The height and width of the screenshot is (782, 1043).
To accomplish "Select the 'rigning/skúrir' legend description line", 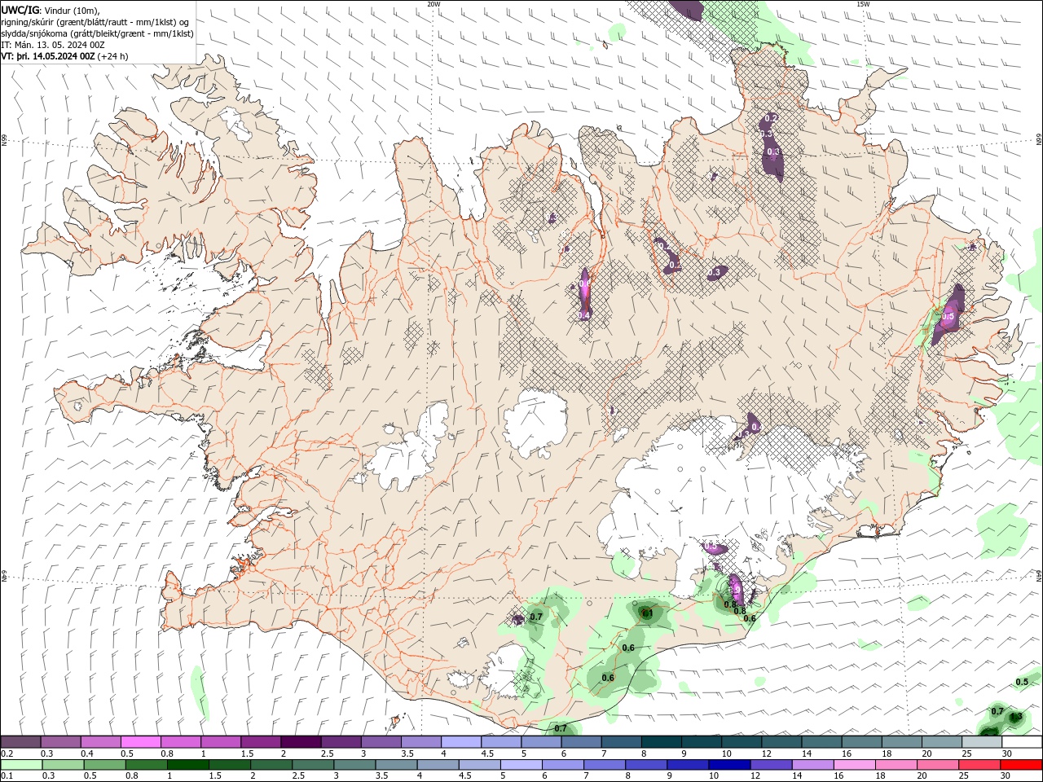I will pyautogui.click(x=95, y=22).
